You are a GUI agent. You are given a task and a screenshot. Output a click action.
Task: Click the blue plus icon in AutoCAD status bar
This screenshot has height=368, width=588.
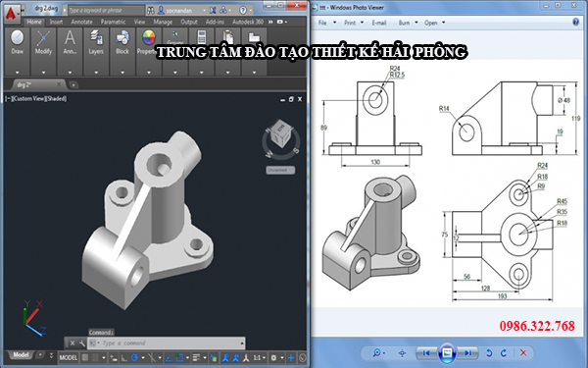(x=291, y=358)
